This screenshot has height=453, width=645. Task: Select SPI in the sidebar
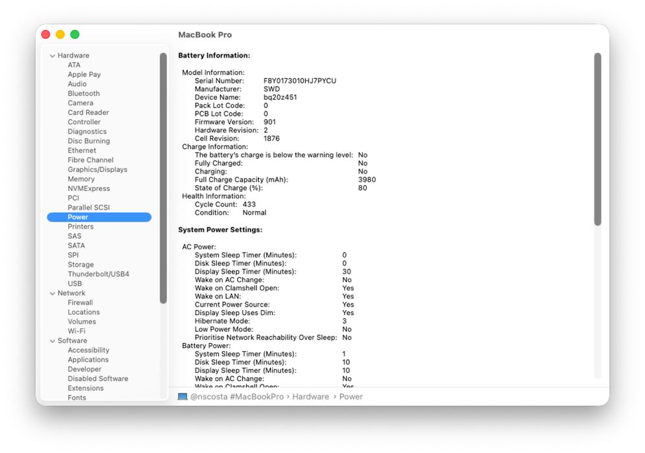[x=73, y=255]
